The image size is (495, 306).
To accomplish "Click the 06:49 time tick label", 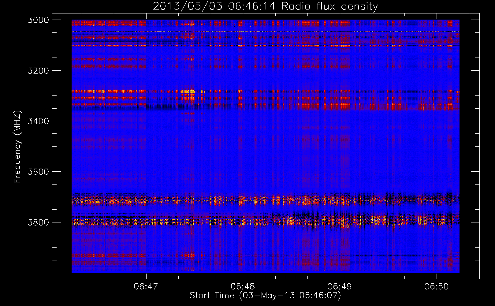I will pos(340,286).
